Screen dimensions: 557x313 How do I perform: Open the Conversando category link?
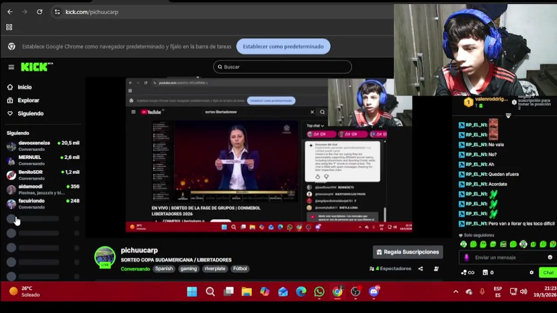[135, 269]
